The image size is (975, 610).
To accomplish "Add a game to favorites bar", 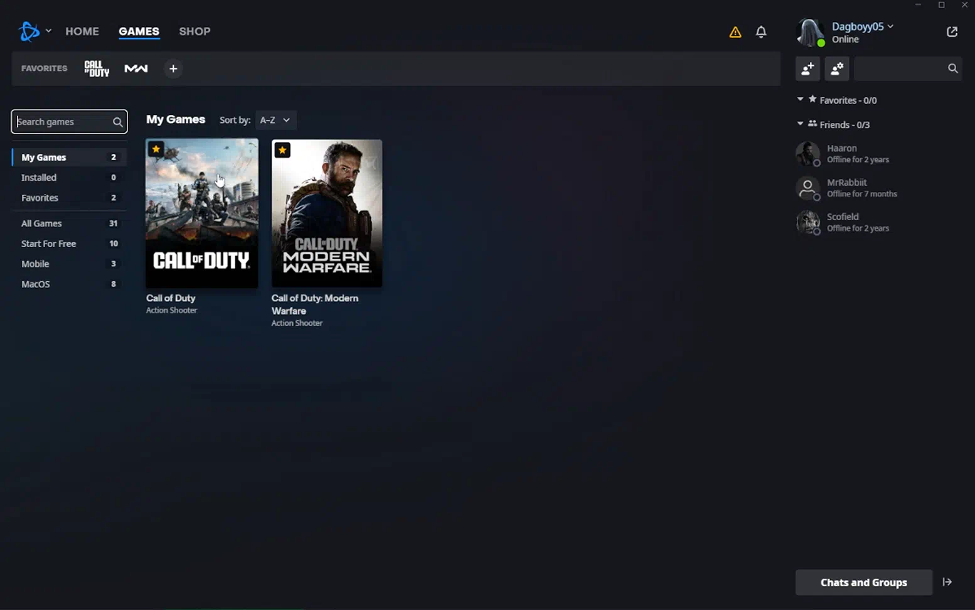I will click(173, 68).
